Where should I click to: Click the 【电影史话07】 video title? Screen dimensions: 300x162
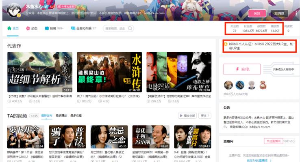pos(179,96)
